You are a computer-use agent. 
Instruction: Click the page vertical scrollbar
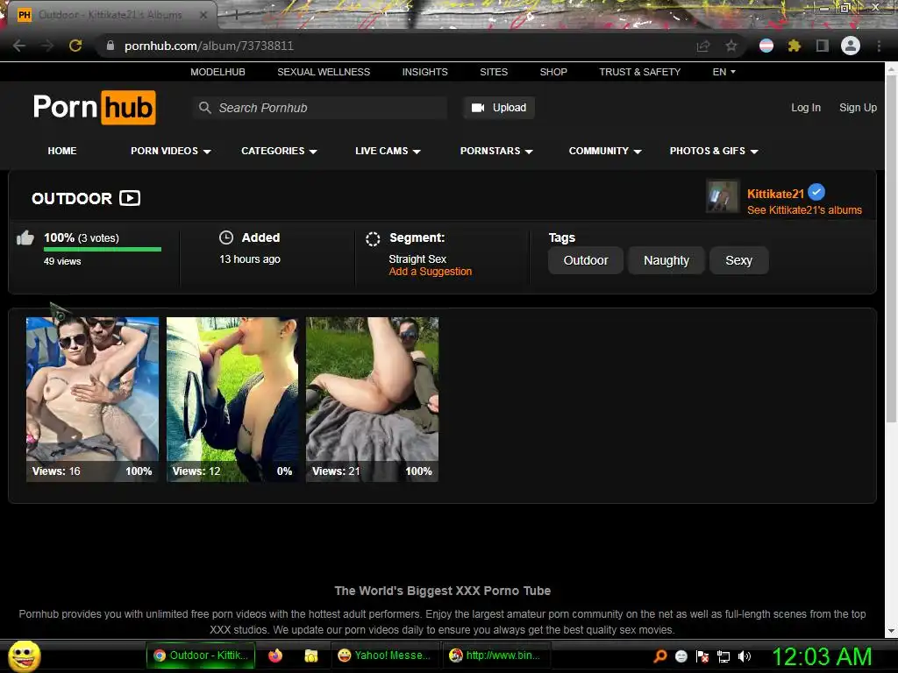[891, 249]
